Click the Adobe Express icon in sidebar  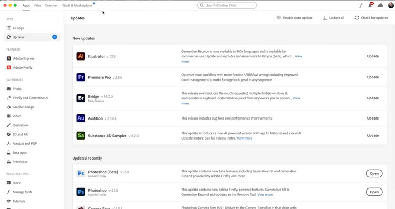(9, 58)
